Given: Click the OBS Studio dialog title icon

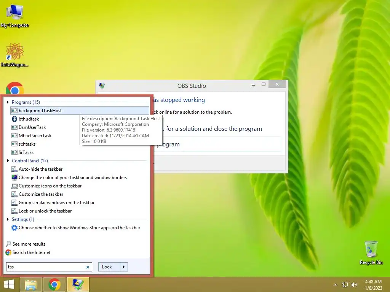Looking at the screenshot, I should (102, 86).
